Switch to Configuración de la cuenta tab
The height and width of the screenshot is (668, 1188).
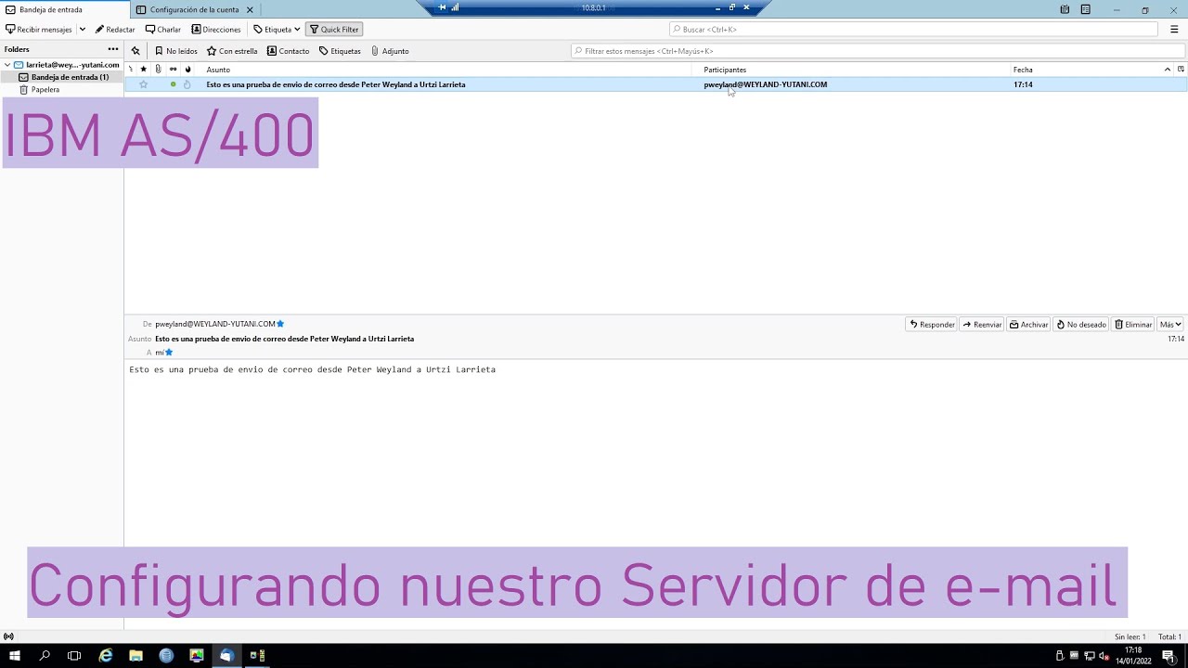pos(193,9)
